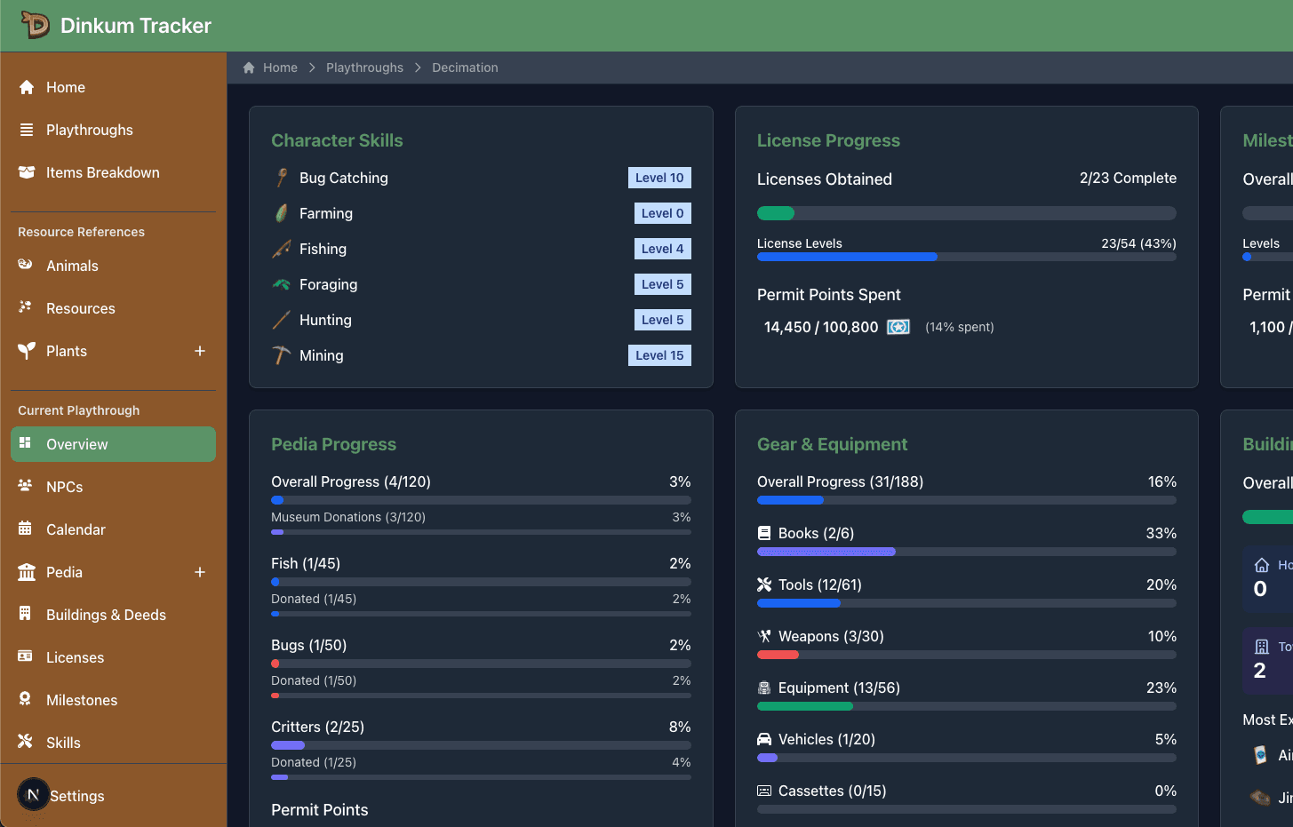The height and width of the screenshot is (827, 1293).
Task: Click the Playthroughs breadcrumb link
Action: 364,68
